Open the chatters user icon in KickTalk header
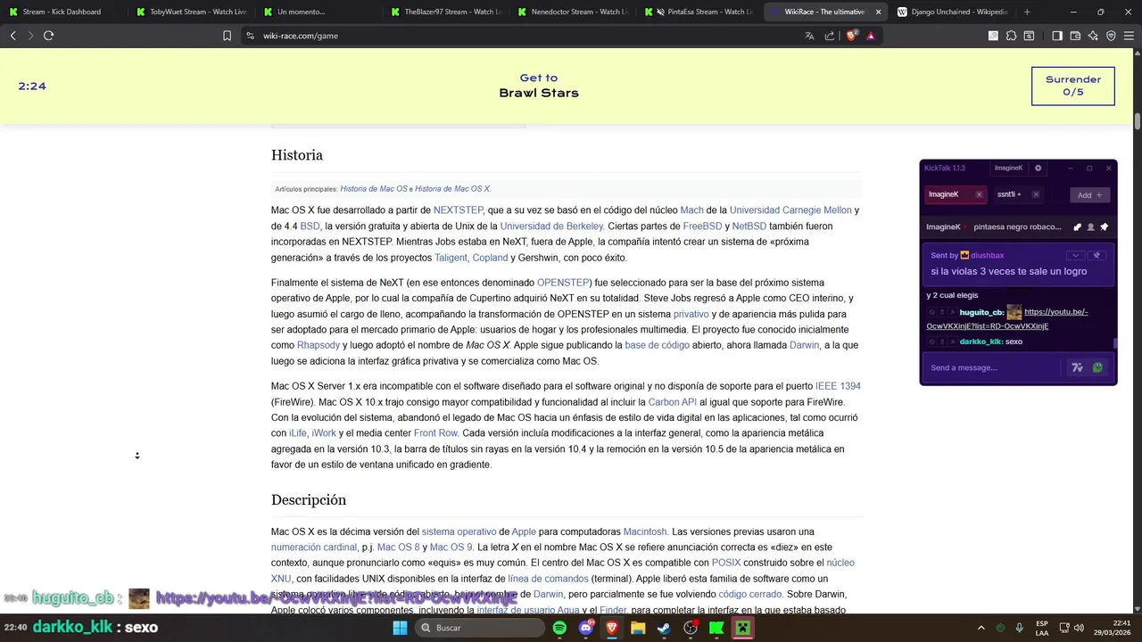Viewport: 1142px width, 642px height. click(x=1090, y=226)
